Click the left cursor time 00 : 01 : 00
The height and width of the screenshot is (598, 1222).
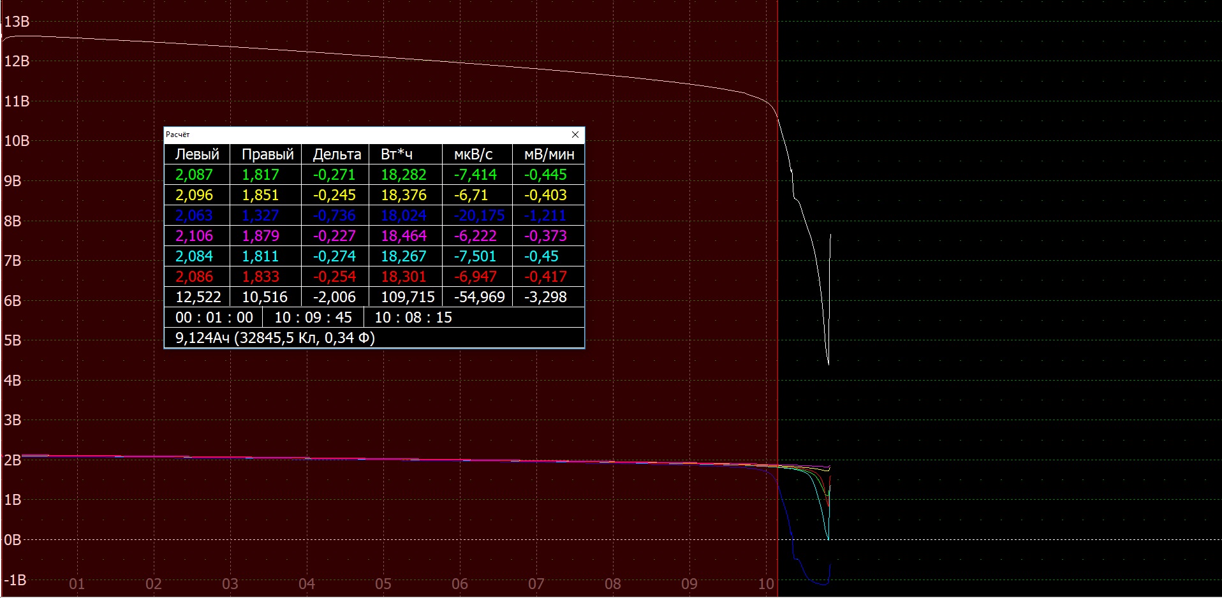tap(214, 317)
